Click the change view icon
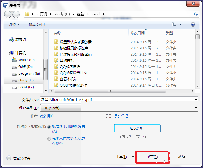The height and width of the screenshot is (168, 203). coord(174,24)
